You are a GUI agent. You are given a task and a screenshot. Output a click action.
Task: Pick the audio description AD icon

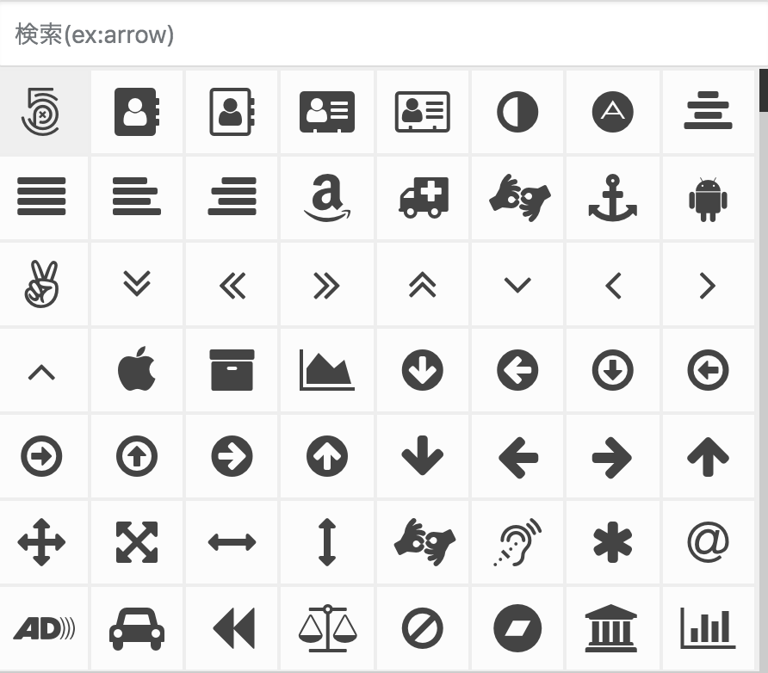coord(44,628)
